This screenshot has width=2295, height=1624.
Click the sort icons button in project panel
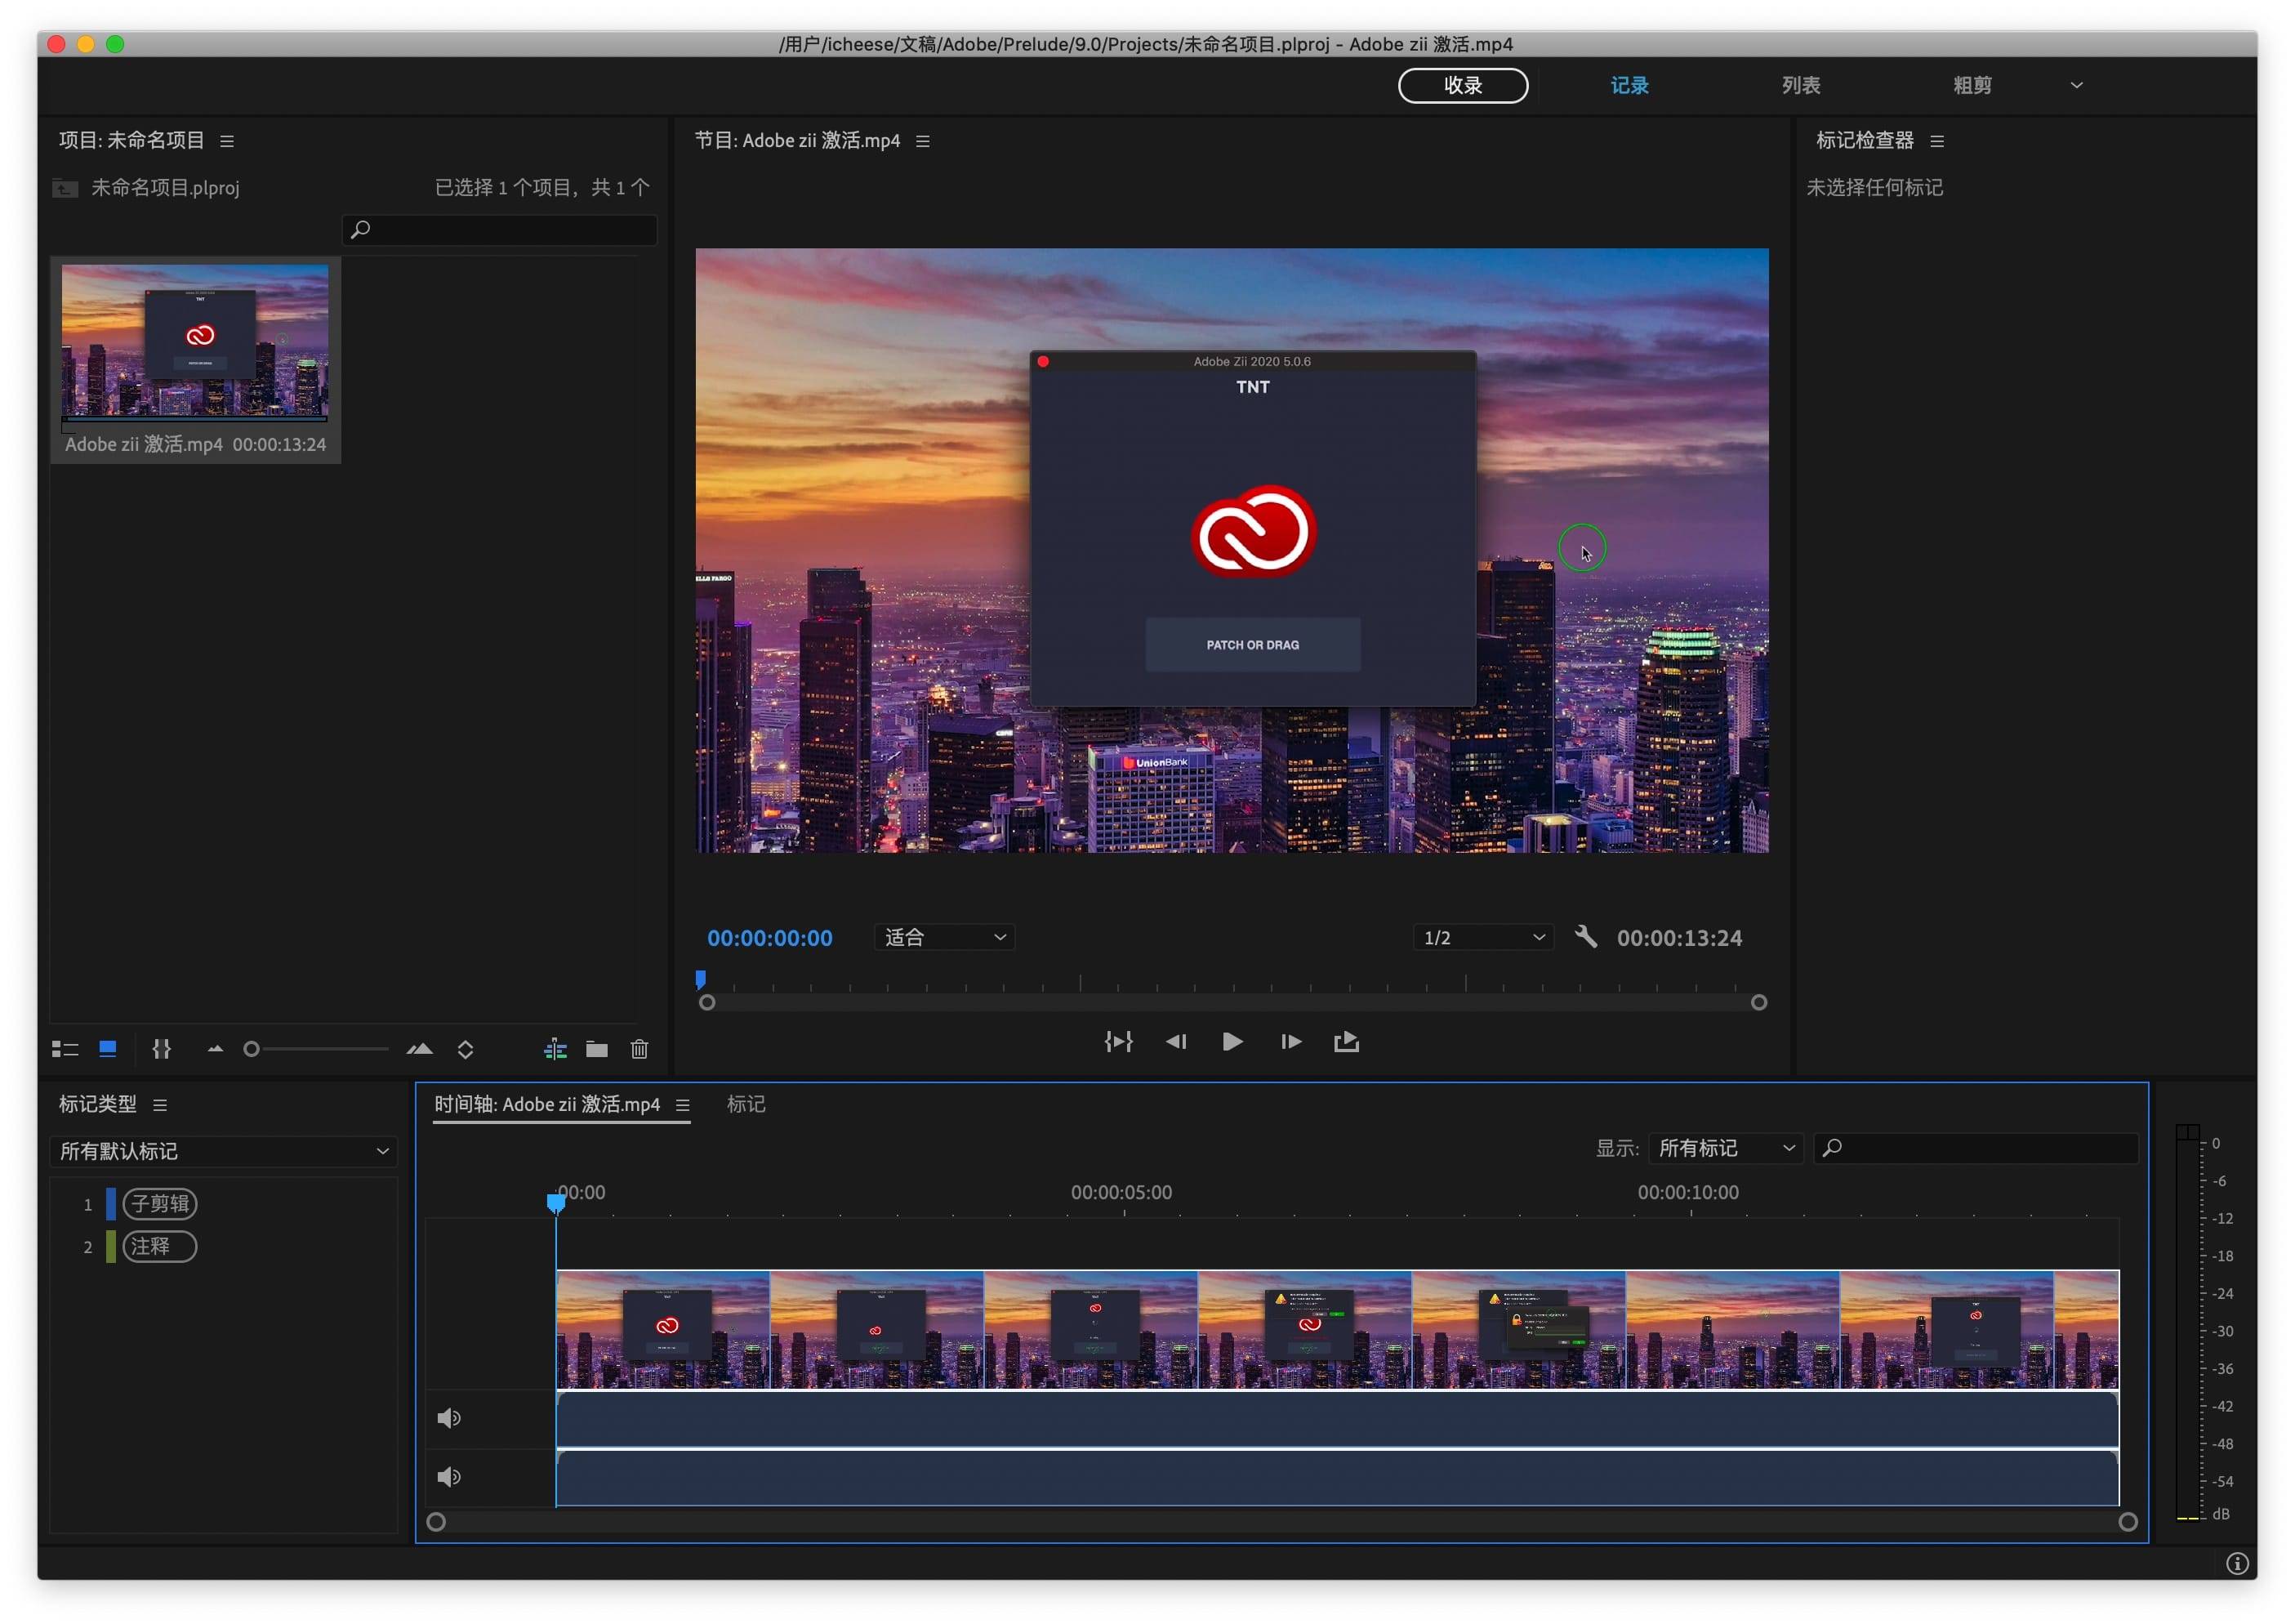[465, 1049]
